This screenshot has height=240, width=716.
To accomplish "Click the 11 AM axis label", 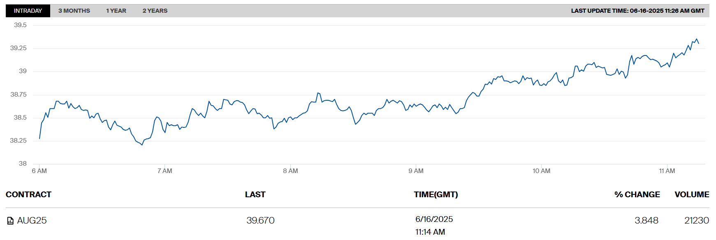I will (x=667, y=171).
